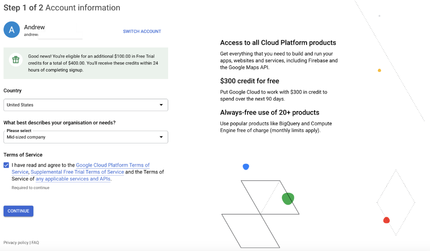Click the account name 'Andrew'
The width and height of the screenshot is (430, 251).
34,27
